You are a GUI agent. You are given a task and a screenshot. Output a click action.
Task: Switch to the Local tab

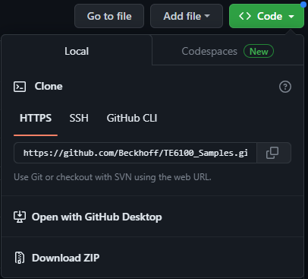(x=77, y=51)
